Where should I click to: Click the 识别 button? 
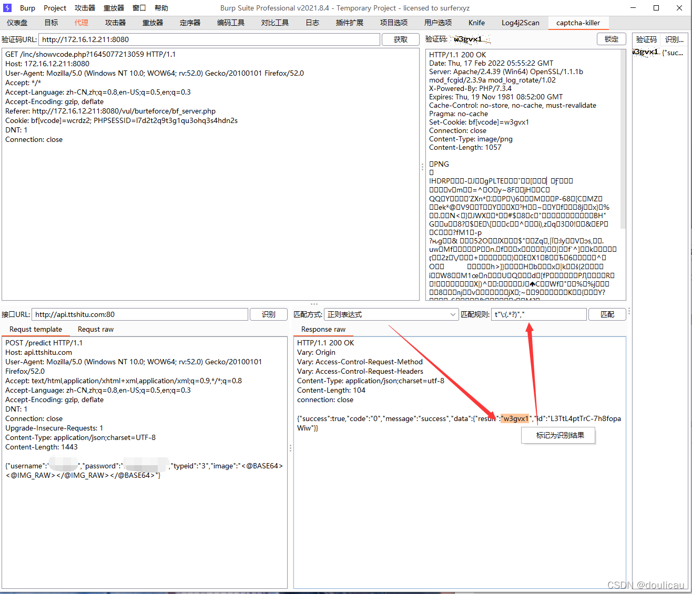tap(269, 314)
